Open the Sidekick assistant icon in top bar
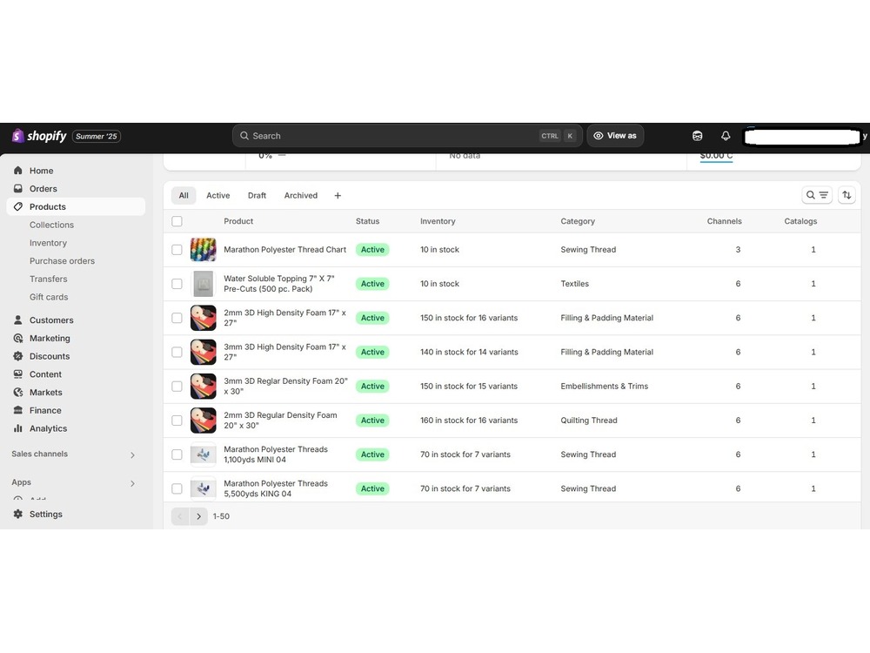The width and height of the screenshot is (870, 653). click(698, 136)
